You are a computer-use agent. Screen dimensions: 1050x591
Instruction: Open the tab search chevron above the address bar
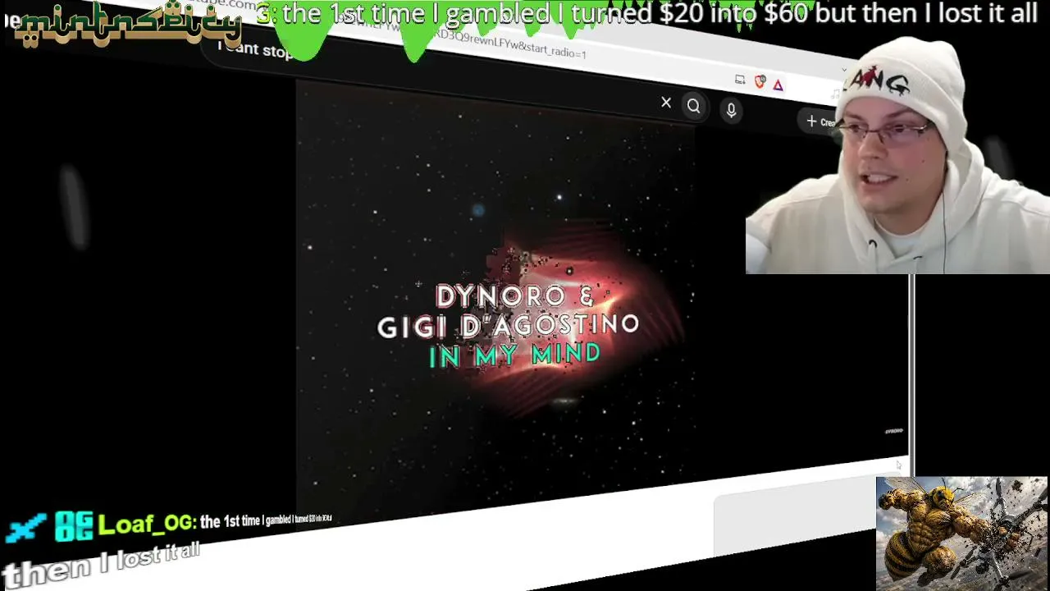click(845, 71)
